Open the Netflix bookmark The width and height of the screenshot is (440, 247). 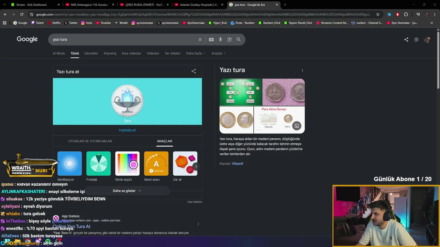click(x=54, y=23)
